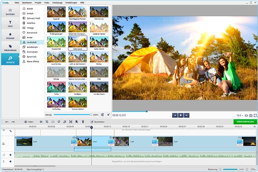
Task: Click the Teilen split button
Action: pyautogui.click(x=29, y=122)
